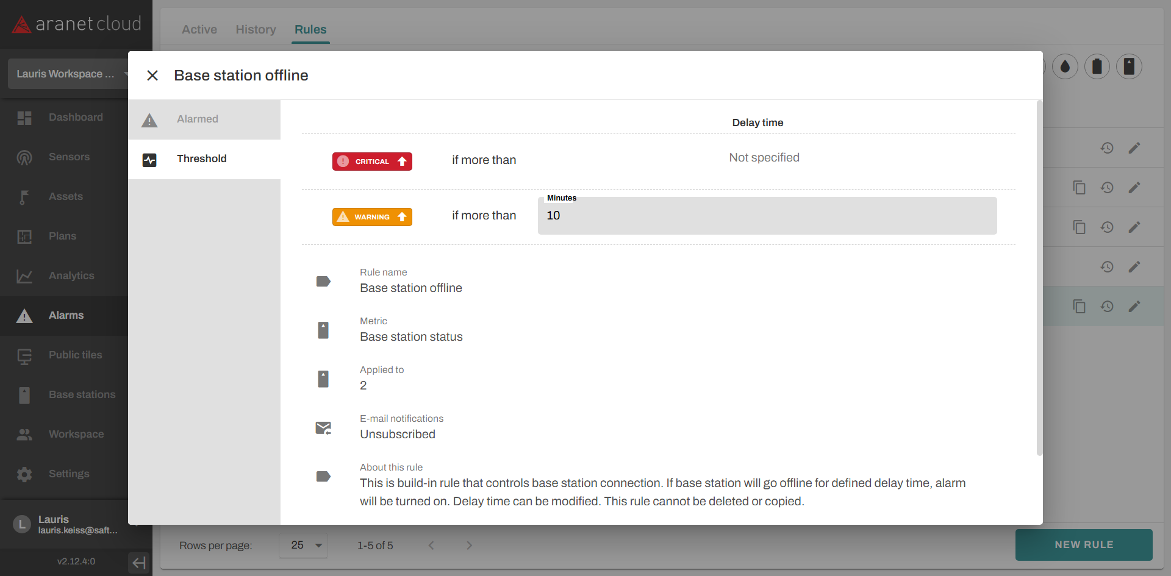Click the Minutes delay input field
The width and height of the screenshot is (1171, 576).
[767, 216]
